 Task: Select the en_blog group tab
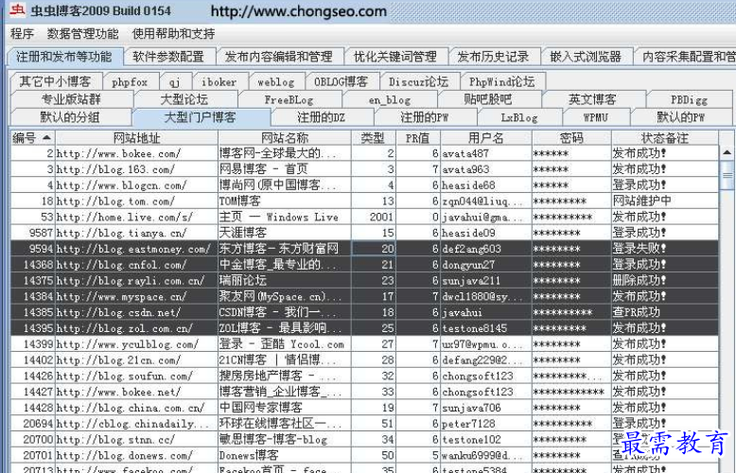(x=390, y=99)
